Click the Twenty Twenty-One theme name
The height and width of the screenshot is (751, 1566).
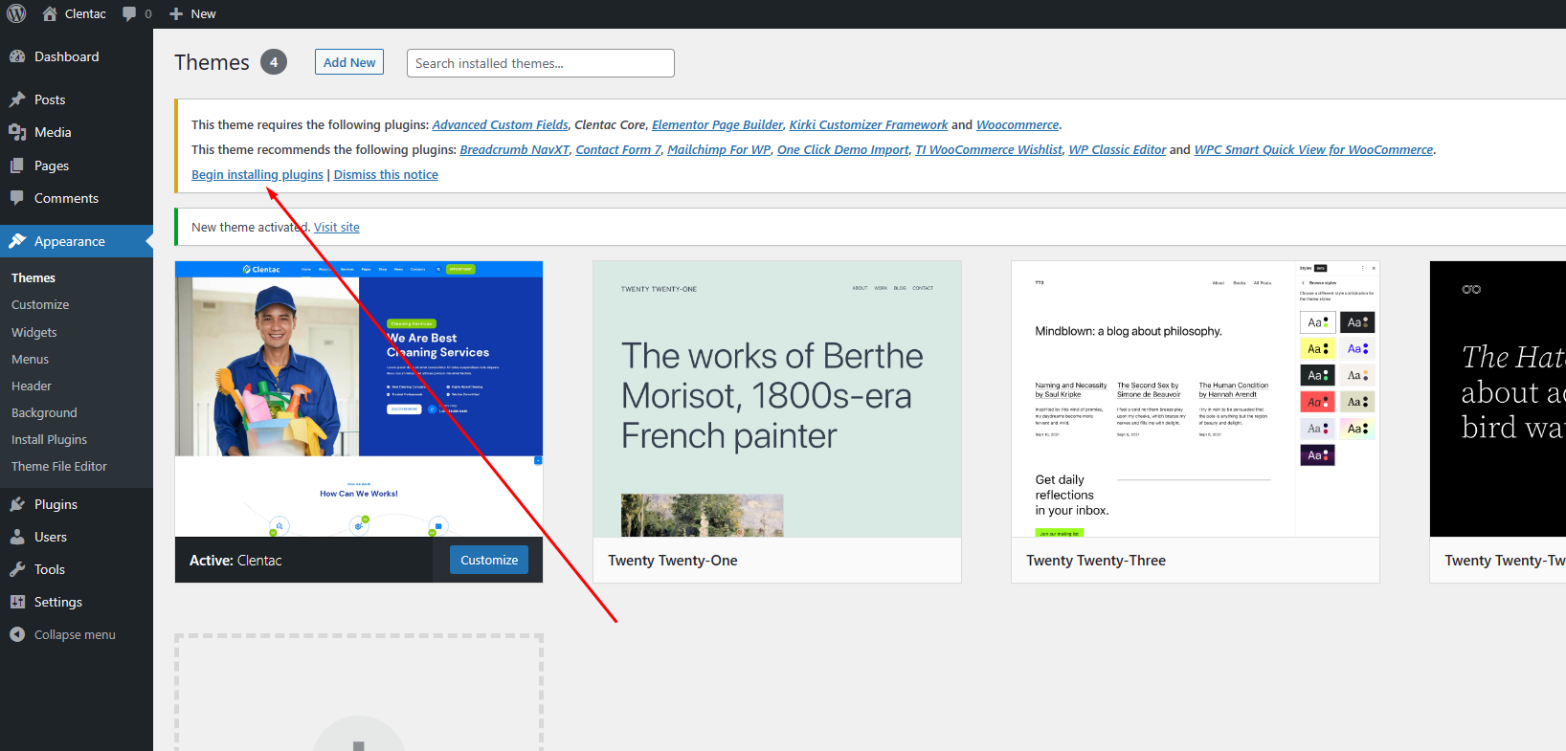pyautogui.click(x=673, y=561)
